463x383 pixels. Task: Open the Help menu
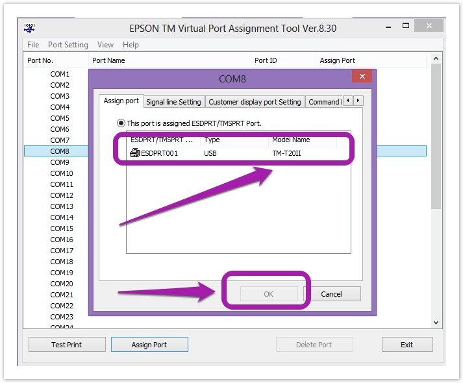[x=131, y=45]
